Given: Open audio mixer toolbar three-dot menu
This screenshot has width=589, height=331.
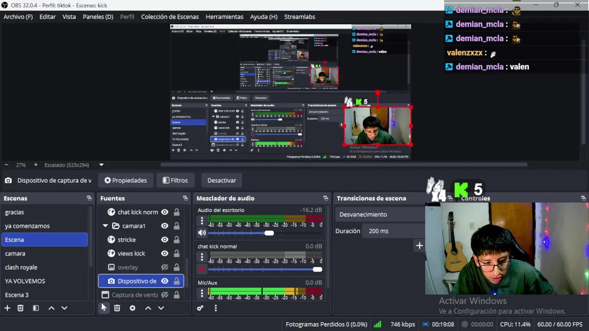Looking at the screenshot, I should click(x=216, y=308).
